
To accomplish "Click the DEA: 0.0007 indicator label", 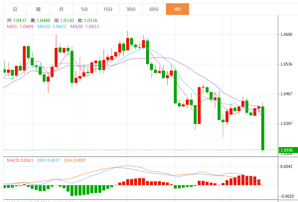I will [x=75, y=160].
